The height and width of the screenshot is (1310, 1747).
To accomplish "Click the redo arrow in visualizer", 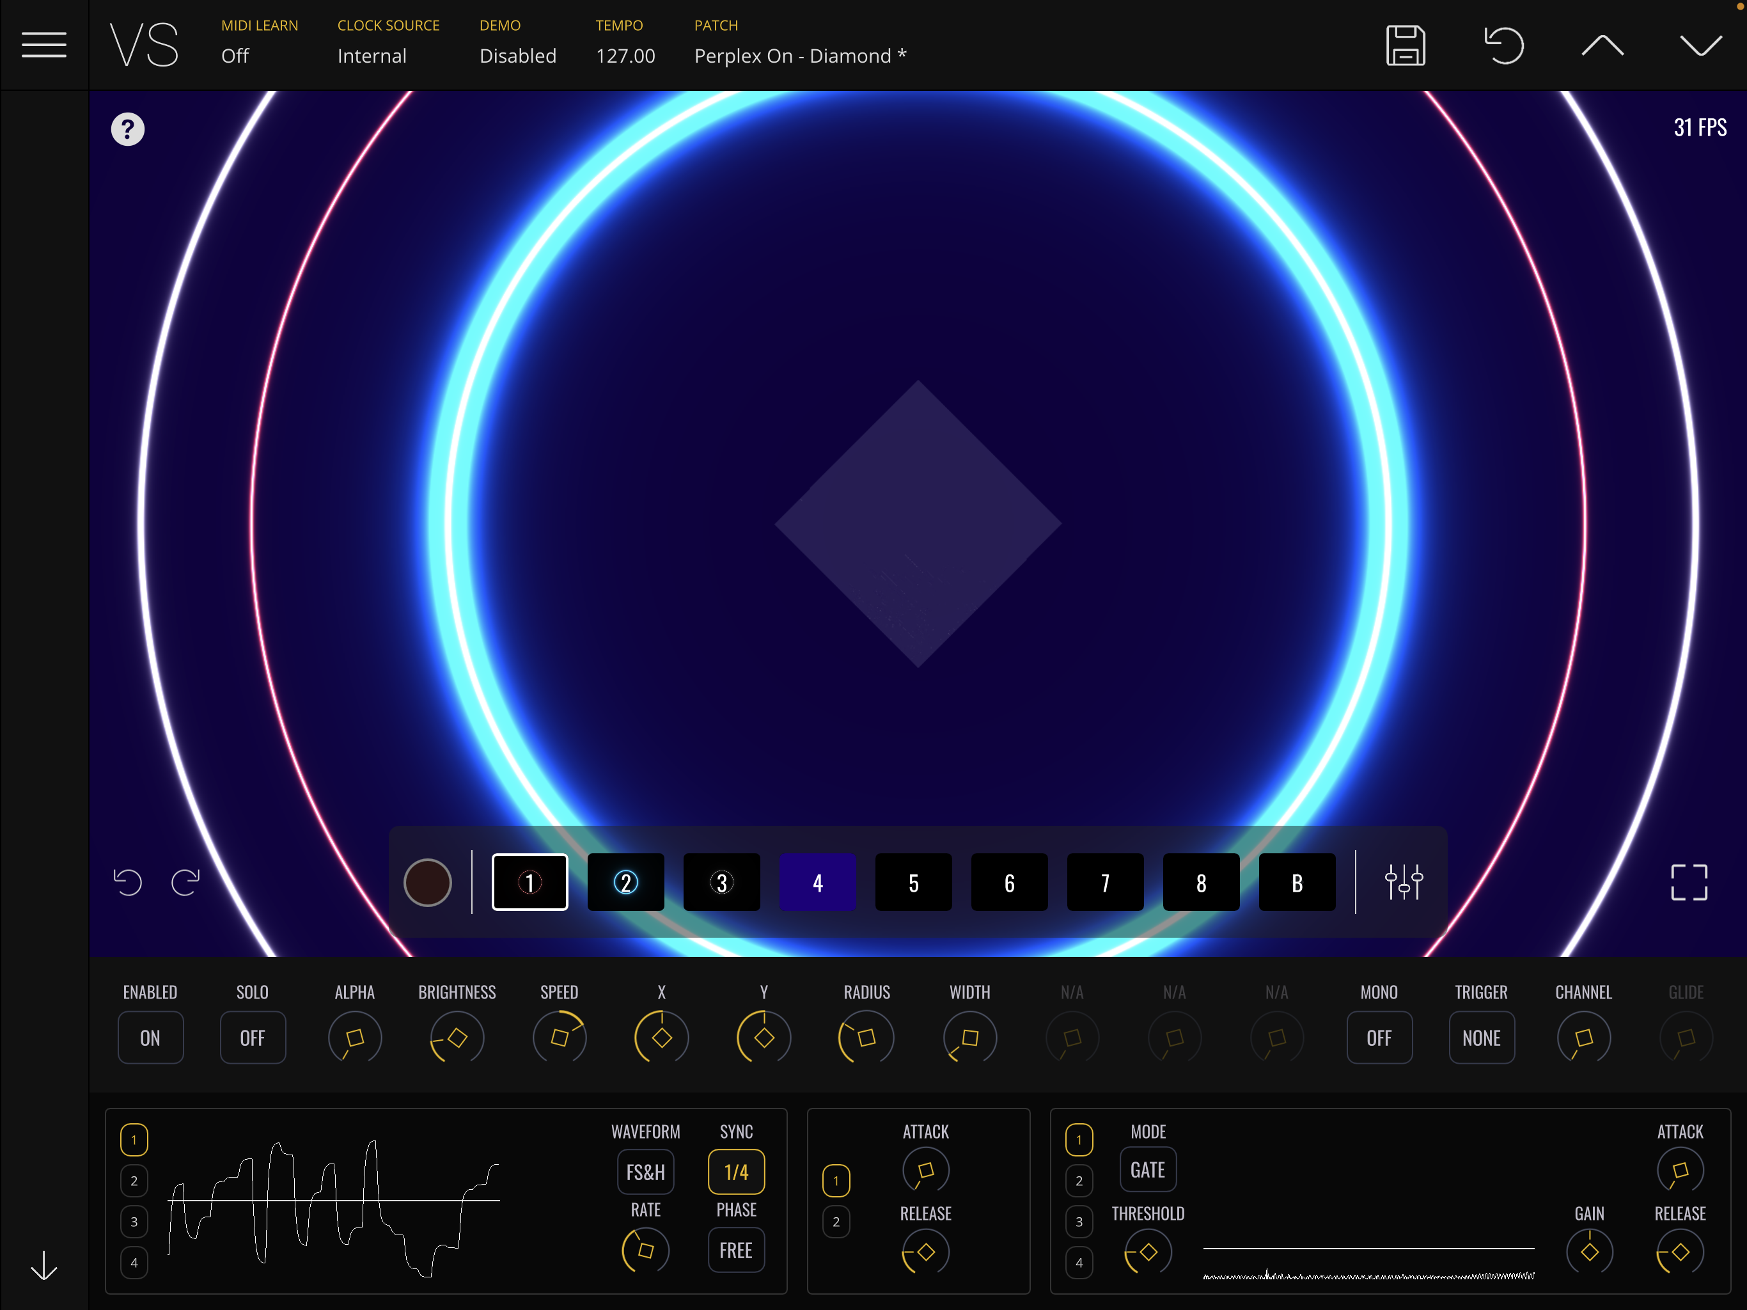I will point(185,882).
